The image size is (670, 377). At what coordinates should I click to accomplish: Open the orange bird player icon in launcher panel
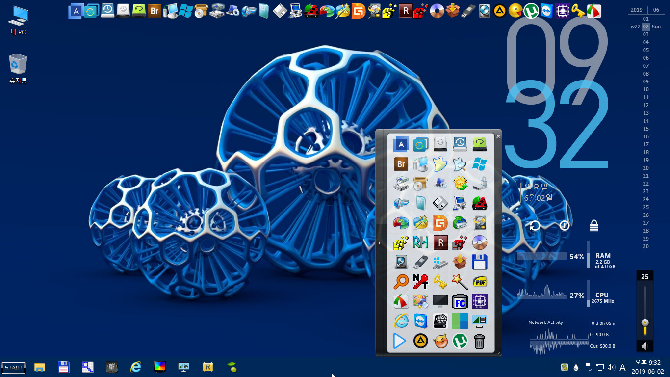440,341
